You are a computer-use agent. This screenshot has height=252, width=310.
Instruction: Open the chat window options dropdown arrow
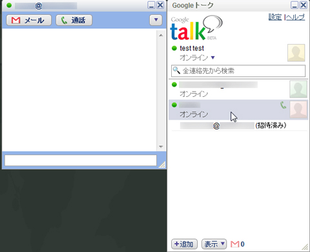tap(156, 20)
